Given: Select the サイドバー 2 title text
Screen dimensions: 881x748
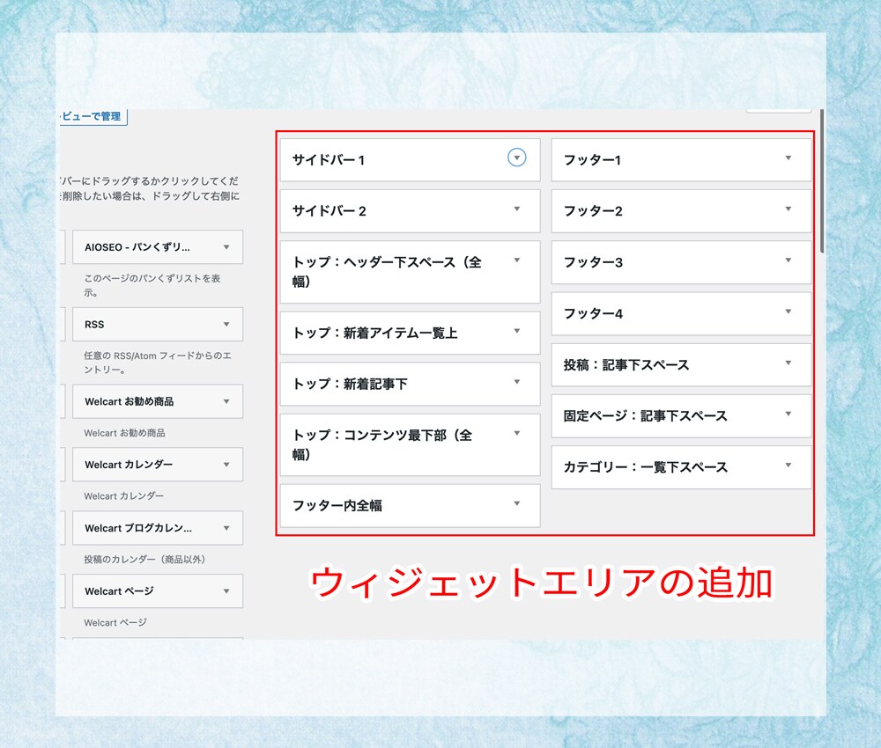Looking at the screenshot, I should point(329,211).
